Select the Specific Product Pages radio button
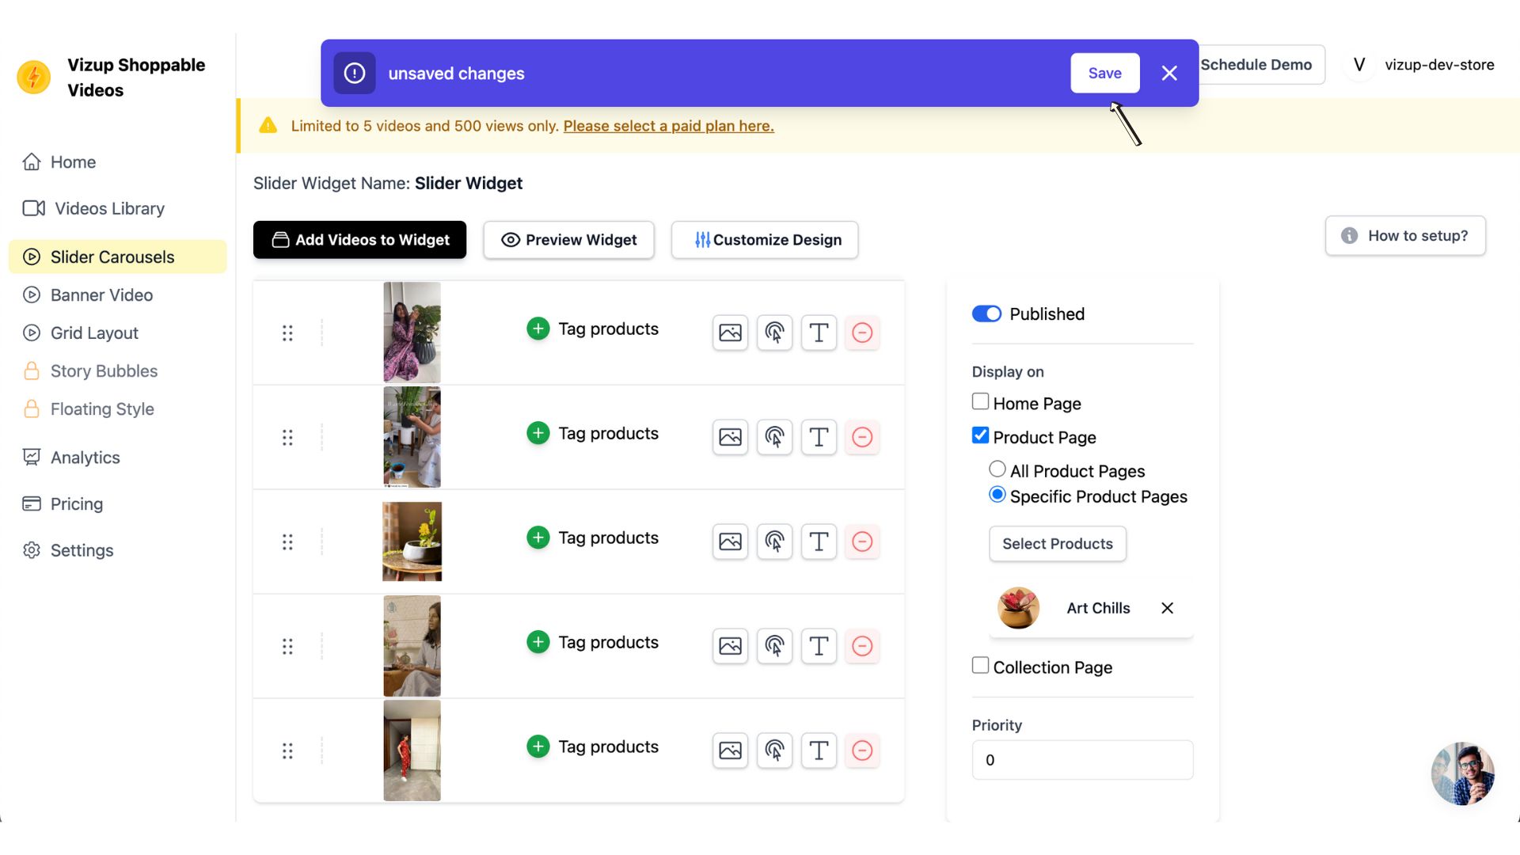The width and height of the screenshot is (1520, 855). click(997, 496)
